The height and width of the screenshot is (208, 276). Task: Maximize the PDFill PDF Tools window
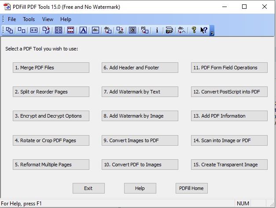(x=244, y=7)
